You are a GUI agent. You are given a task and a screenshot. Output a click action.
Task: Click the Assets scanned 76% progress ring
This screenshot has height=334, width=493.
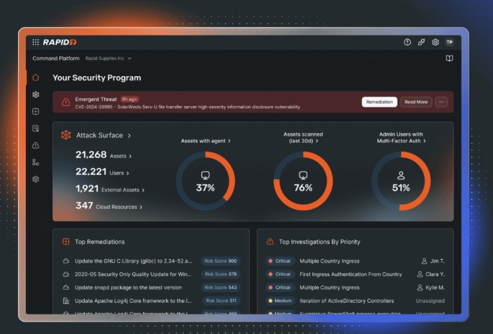303,181
